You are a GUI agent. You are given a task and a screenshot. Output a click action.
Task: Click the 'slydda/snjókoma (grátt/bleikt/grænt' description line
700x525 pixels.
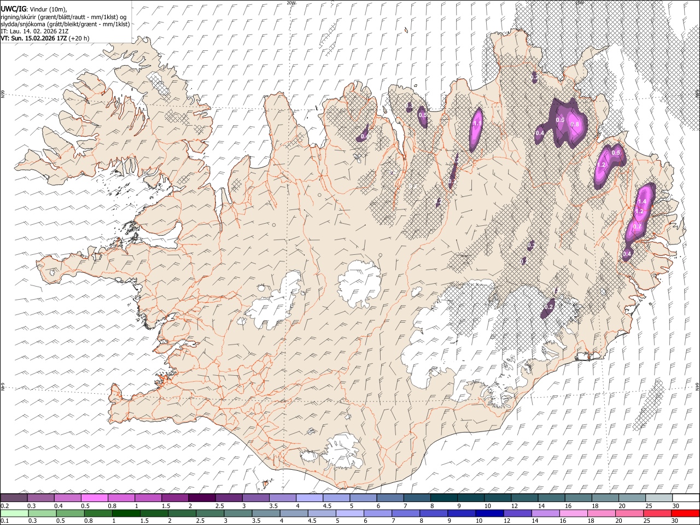(65, 24)
